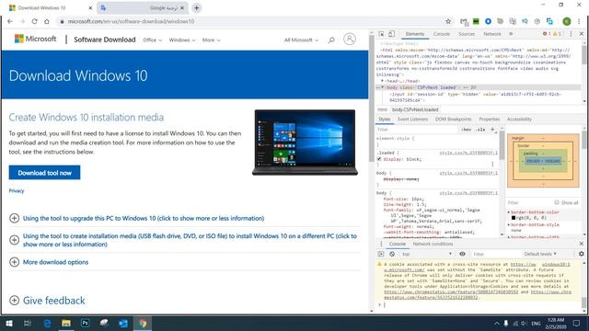Screen dimensions: 589x331
Task: Open the Network conditions drawer tab
Action: pyautogui.click(x=433, y=244)
